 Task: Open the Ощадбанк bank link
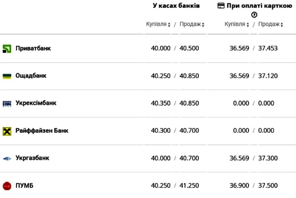tap(31, 76)
